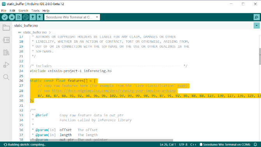Viewport: 261px width, 147px height.
Task: Open the Serial Monitor icon
Action: click(256, 17)
